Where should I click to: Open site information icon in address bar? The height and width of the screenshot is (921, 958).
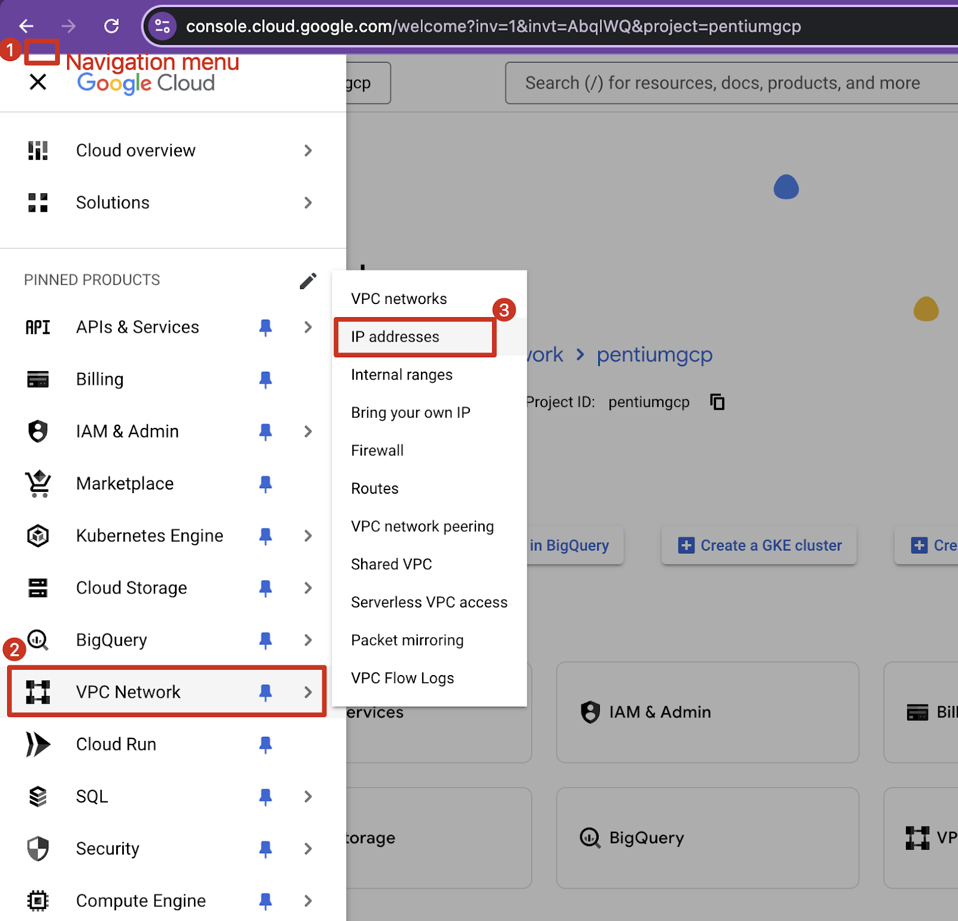click(162, 26)
